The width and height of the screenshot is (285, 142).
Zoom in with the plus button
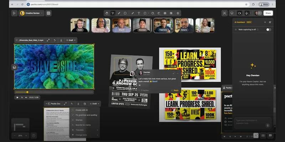coord(26,136)
